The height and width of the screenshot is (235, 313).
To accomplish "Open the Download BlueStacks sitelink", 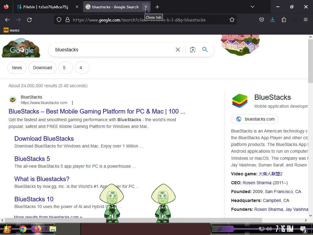I will pyautogui.click(x=44, y=139).
